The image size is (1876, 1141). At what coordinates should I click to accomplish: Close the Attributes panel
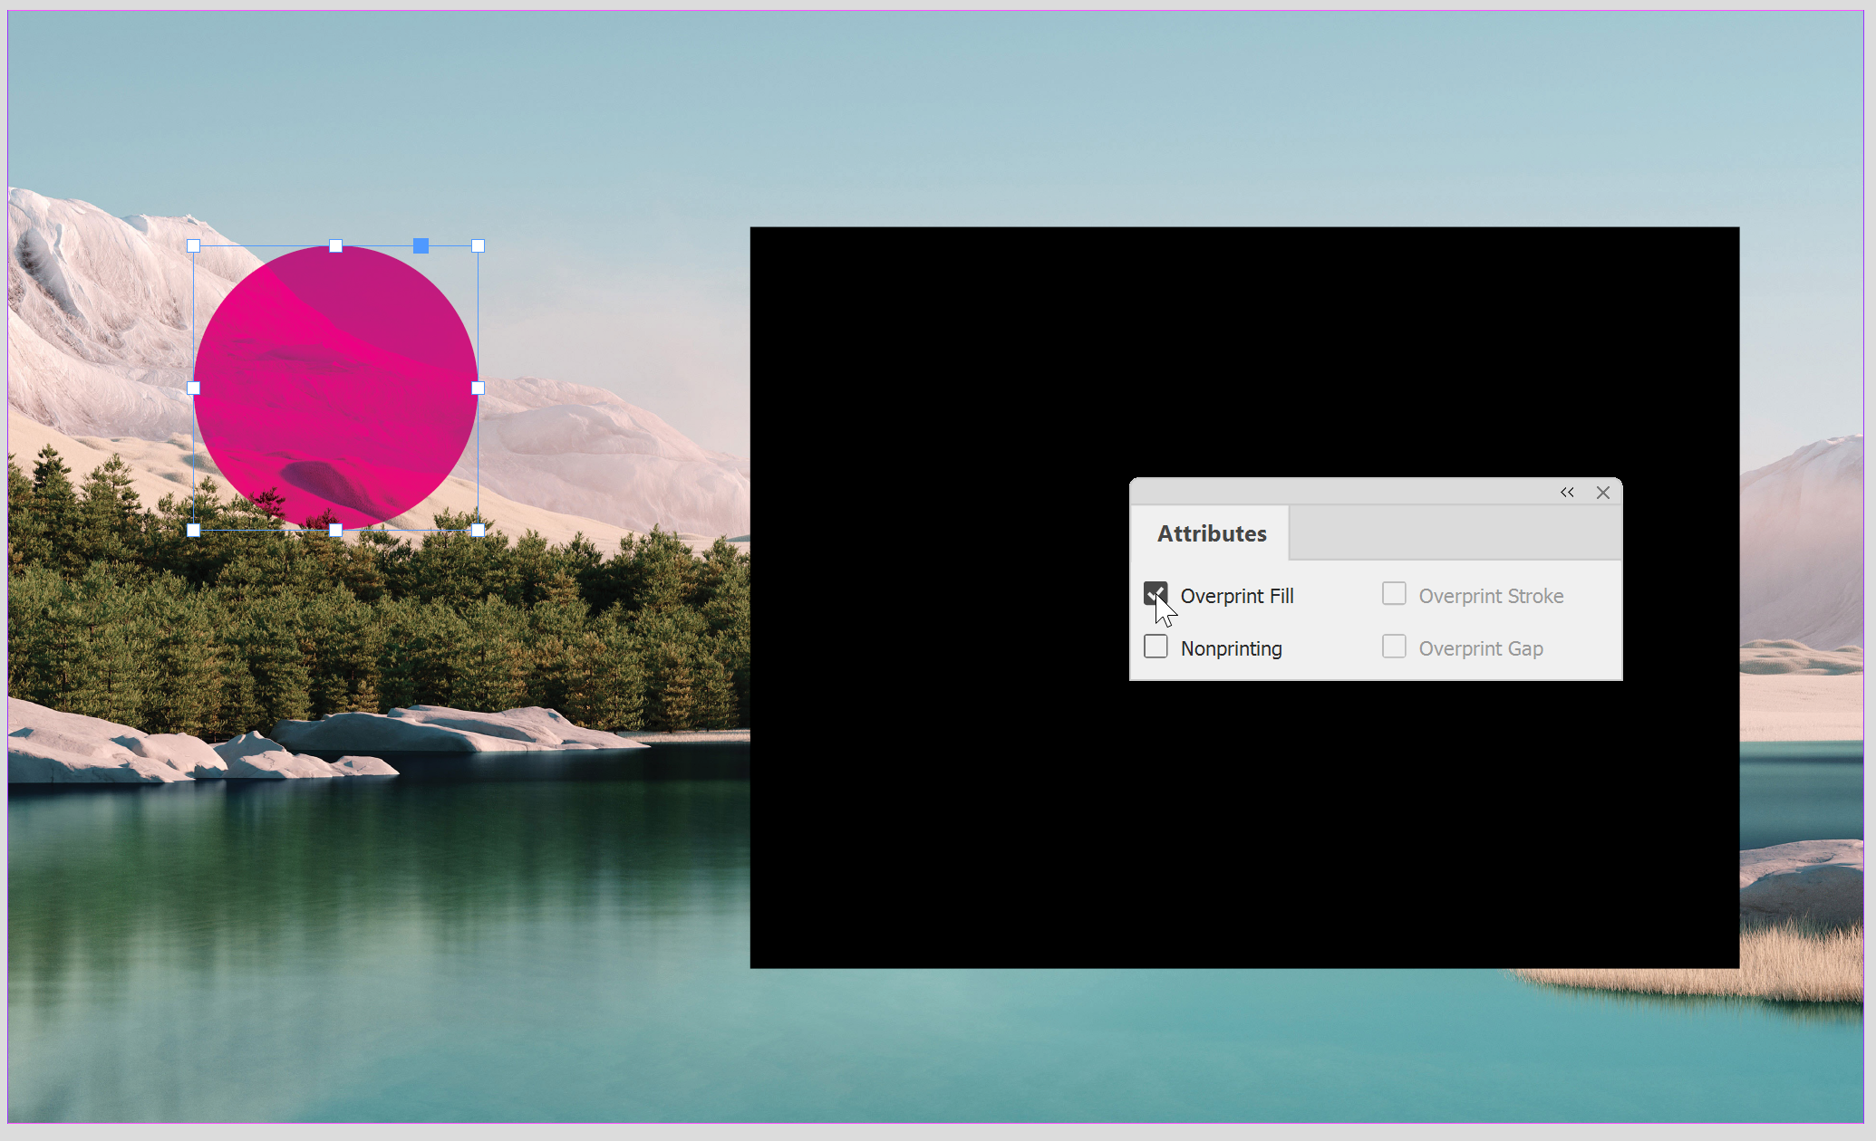pyautogui.click(x=1603, y=493)
